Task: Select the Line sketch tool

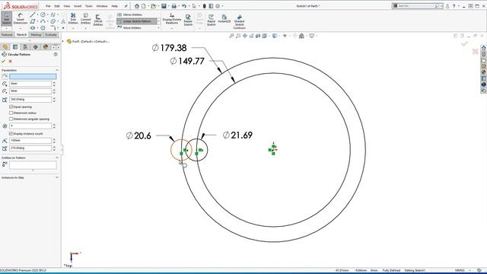Action: pos(33,14)
